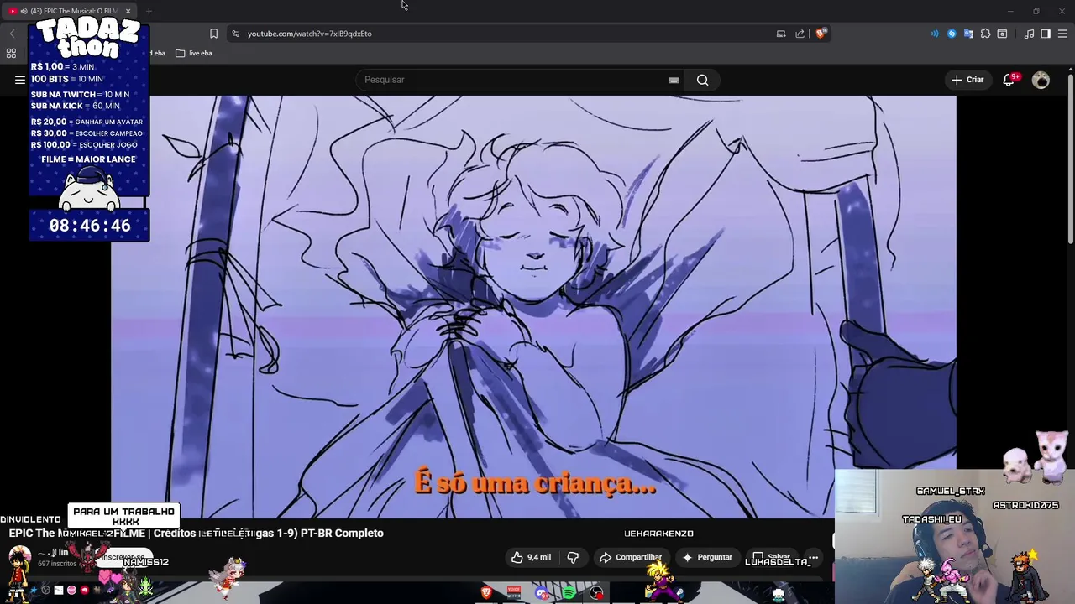Click the YouTube search magnifier button
This screenshot has width=1075, height=604.
[702, 80]
